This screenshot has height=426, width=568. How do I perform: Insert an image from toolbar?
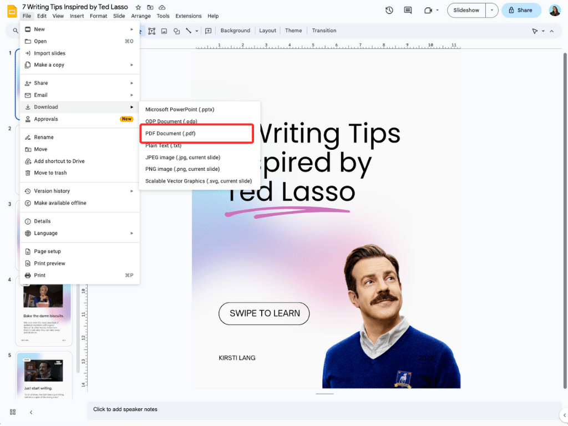164,31
